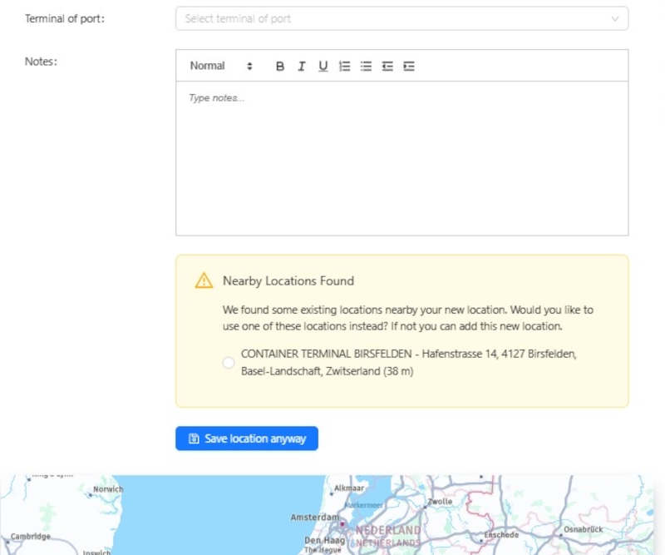Viewport: 665px width, 555px height.
Task: Toggle italic formatting in notes toolbar
Action: pos(302,67)
